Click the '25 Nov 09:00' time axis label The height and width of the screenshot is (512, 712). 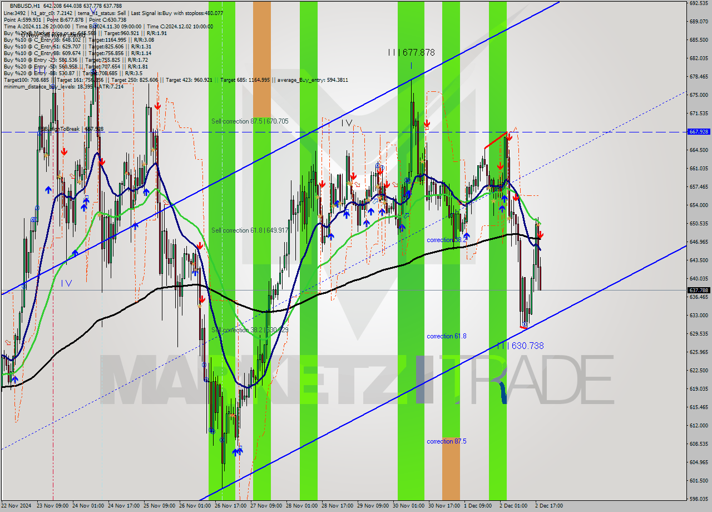click(x=160, y=506)
